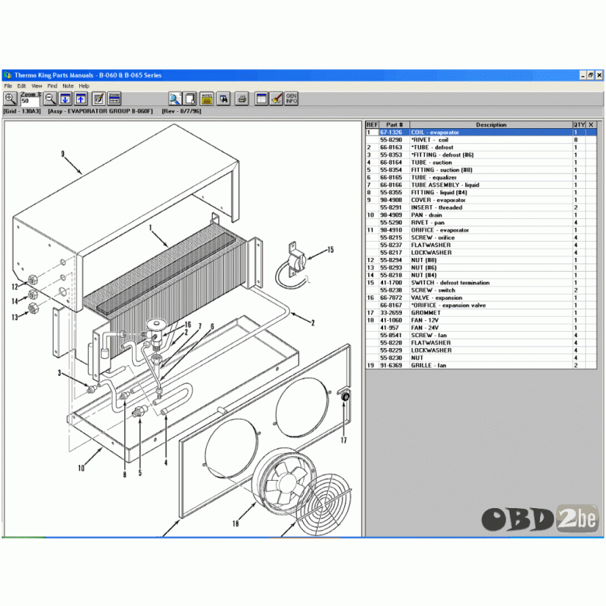Click the Thermo King title bar icon
The image size is (606, 606).
(8, 75)
